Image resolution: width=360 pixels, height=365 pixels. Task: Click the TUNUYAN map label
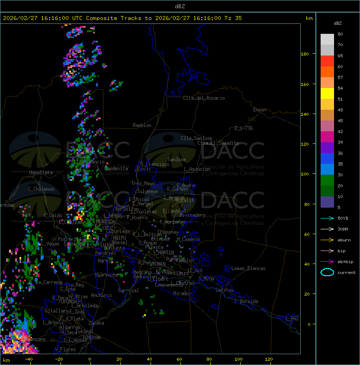point(92,338)
